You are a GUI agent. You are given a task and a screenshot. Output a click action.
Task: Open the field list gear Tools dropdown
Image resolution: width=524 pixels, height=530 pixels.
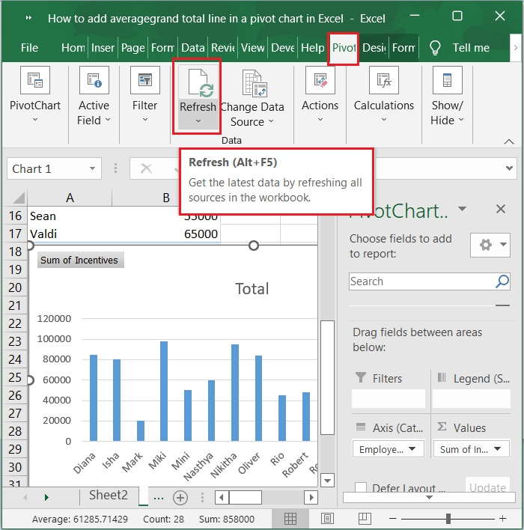click(490, 244)
